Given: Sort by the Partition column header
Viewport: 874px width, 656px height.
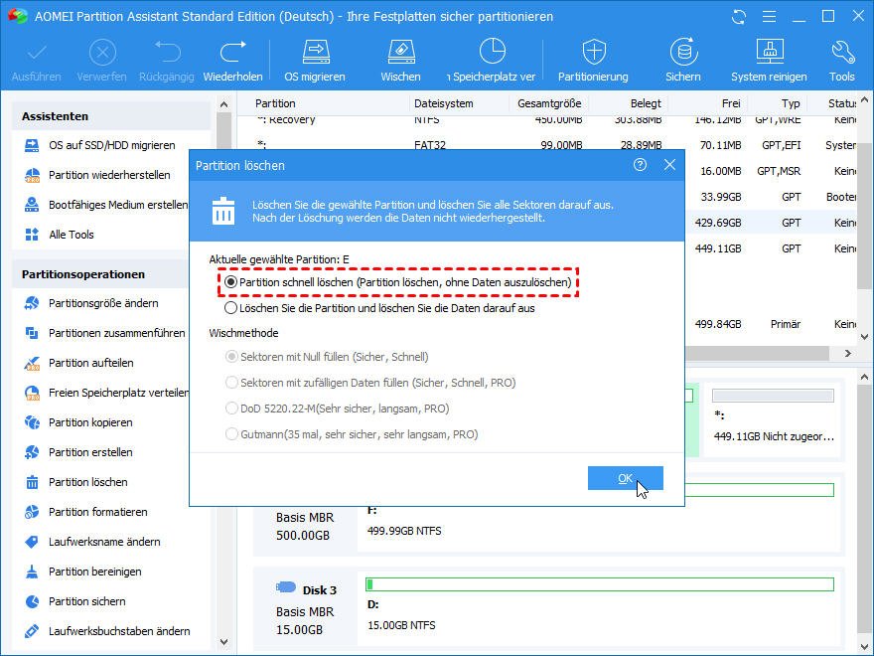Looking at the screenshot, I should click(275, 103).
